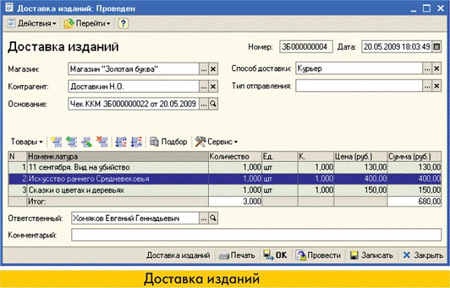Click the Подбор button

click(x=169, y=142)
